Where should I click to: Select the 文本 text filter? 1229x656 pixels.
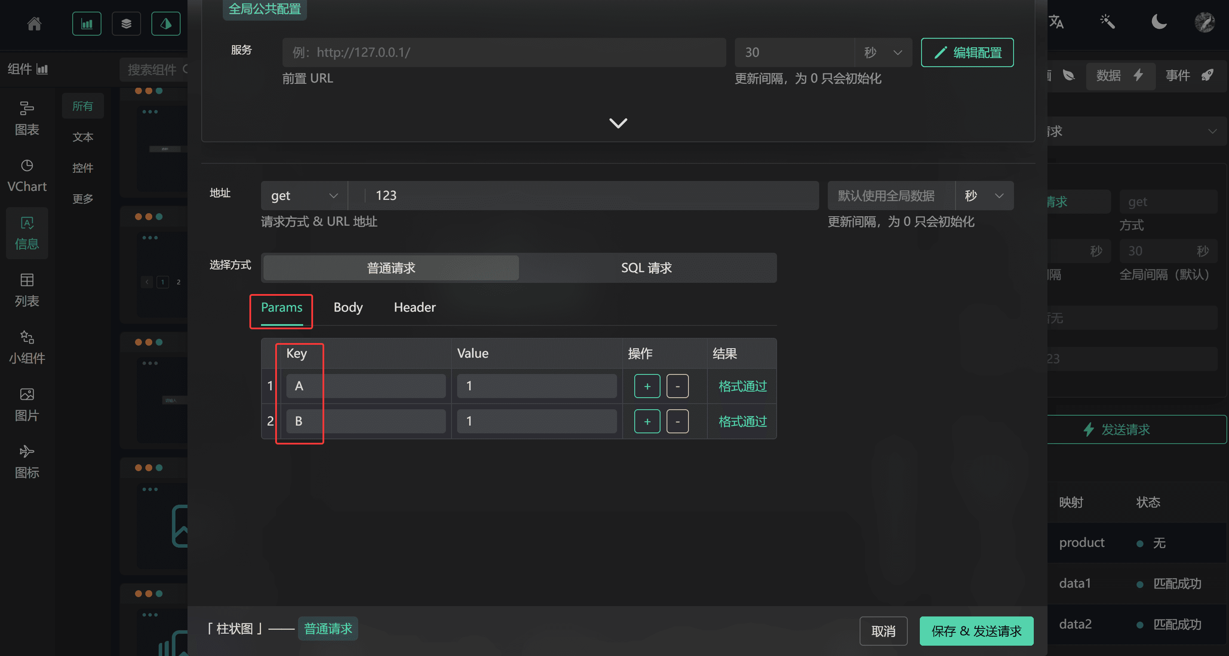(83, 137)
